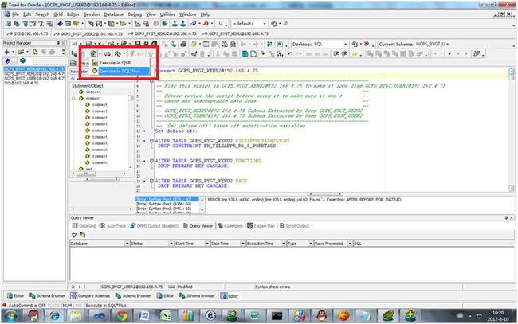The height and width of the screenshot is (324, 518).
Task: Open the Editor menu in menu bar
Action: click(73, 14)
